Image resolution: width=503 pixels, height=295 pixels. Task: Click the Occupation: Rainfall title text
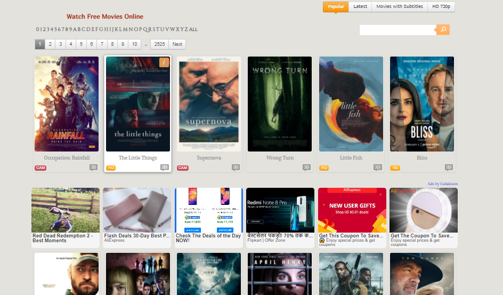[x=67, y=157]
